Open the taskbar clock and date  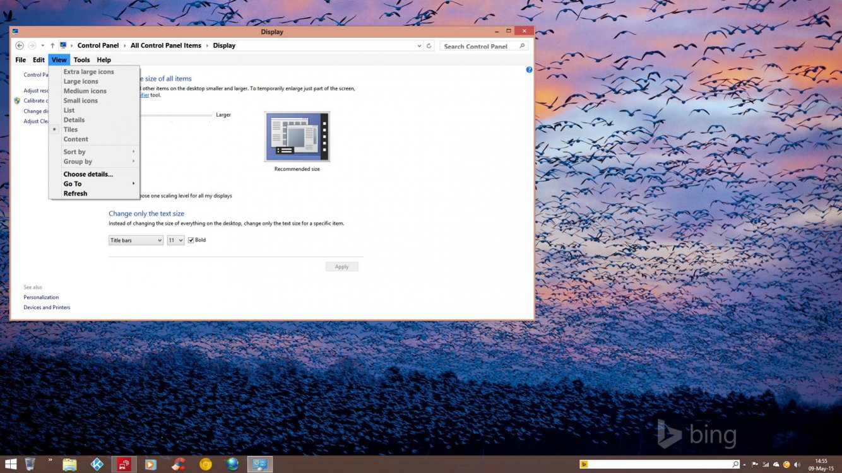[x=821, y=465]
